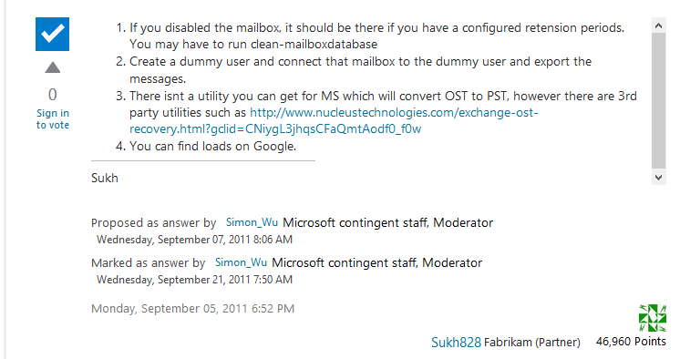Open Sukh828's green avatar image
This screenshot has width=680, height=359.
tap(653, 318)
